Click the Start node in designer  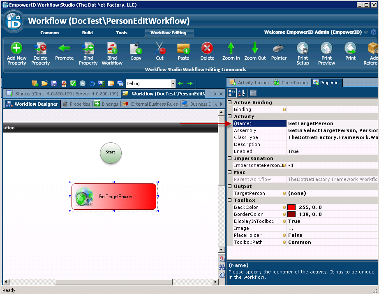pyautogui.click(x=111, y=153)
